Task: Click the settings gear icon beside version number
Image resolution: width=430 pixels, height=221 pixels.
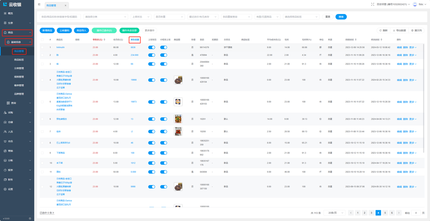Action: [30, 218]
